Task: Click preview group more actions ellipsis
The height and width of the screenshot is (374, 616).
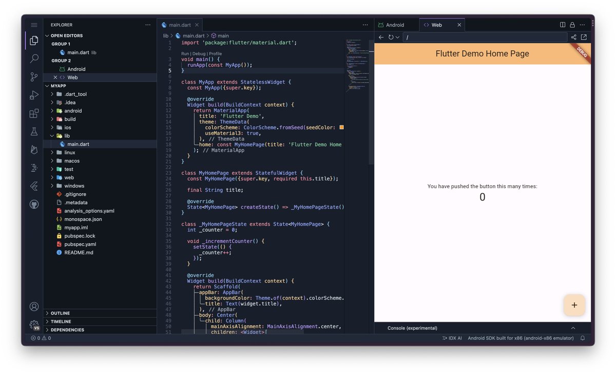Action: pos(582,25)
